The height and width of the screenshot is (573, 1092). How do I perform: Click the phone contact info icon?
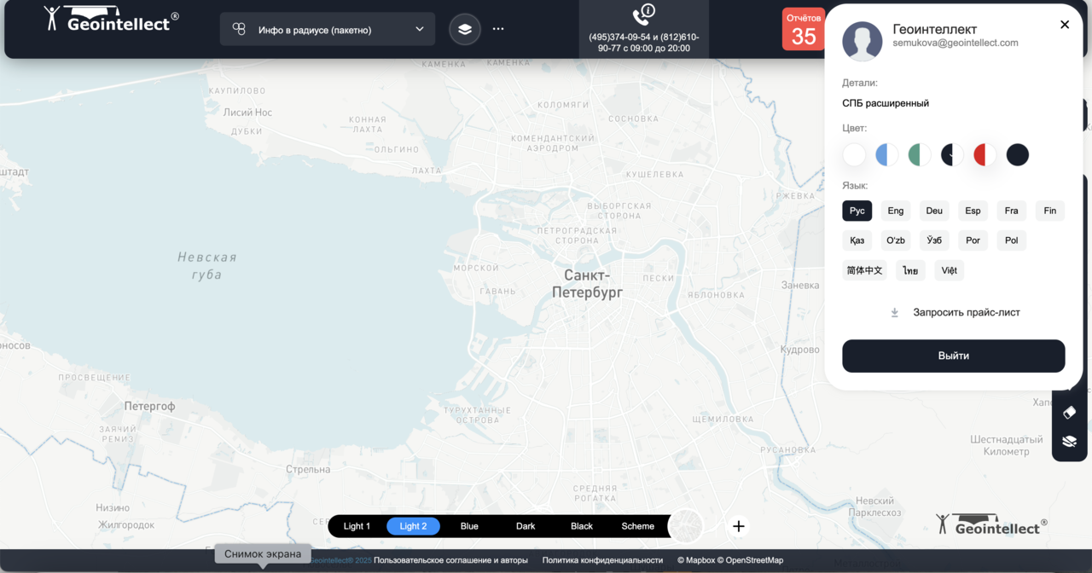(x=643, y=15)
